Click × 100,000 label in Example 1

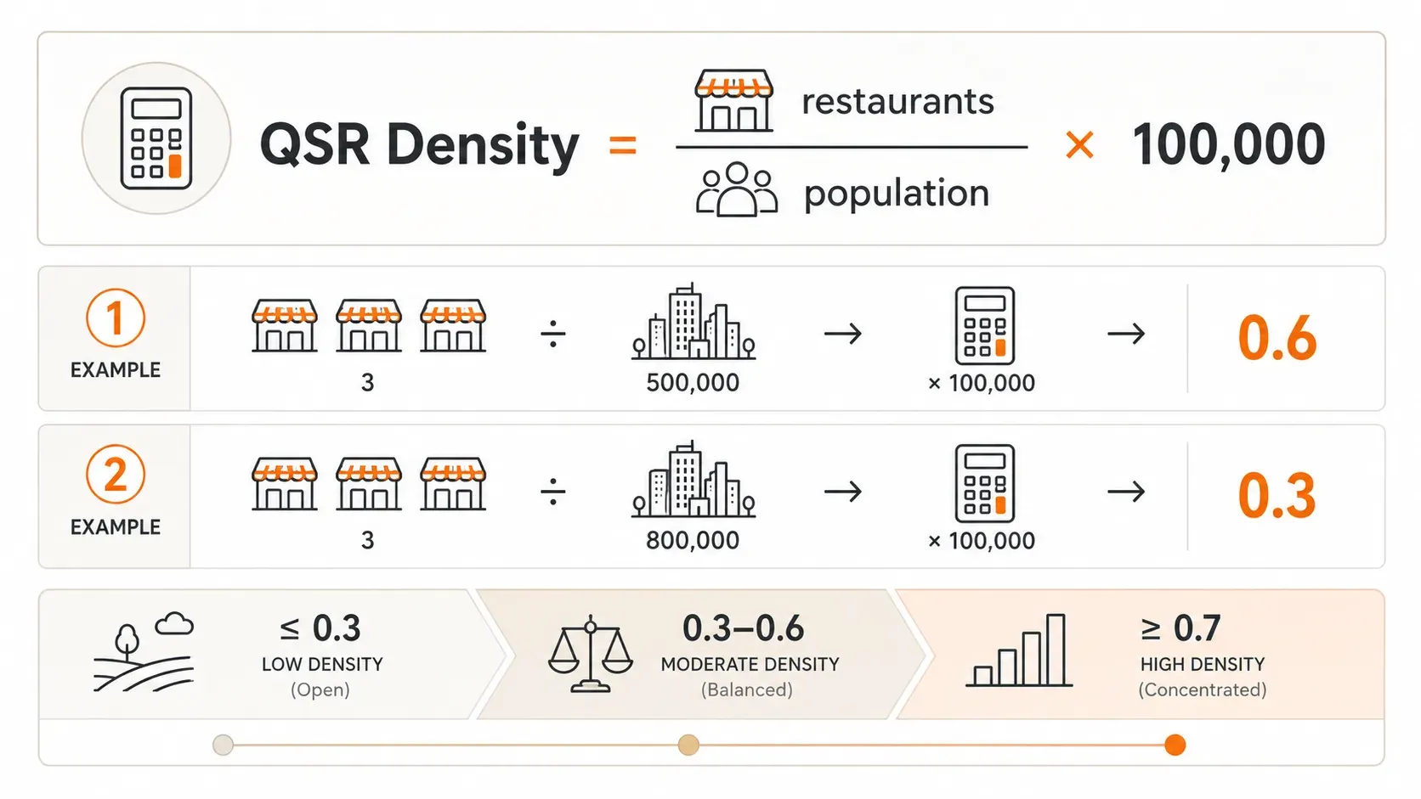click(982, 383)
